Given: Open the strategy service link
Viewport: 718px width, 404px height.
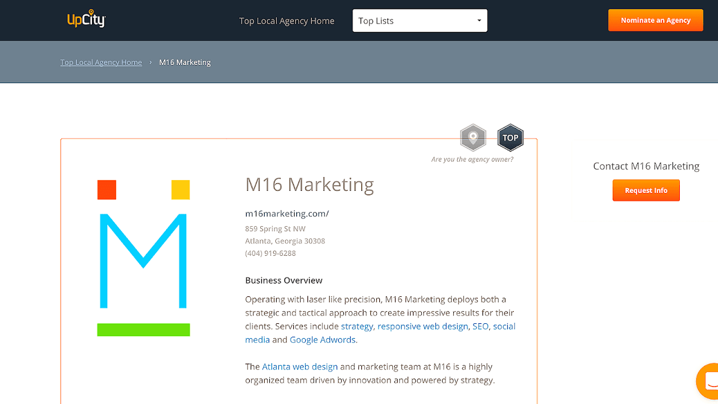Looking at the screenshot, I should 357,326.
